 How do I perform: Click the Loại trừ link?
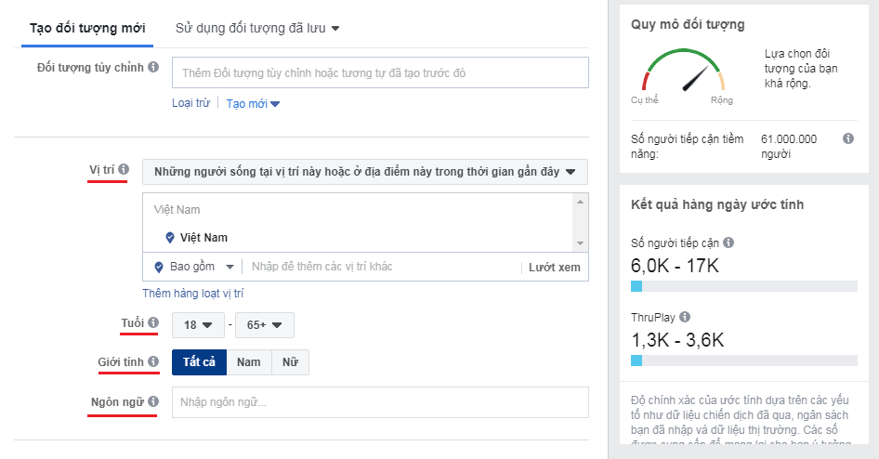point(190,103)
